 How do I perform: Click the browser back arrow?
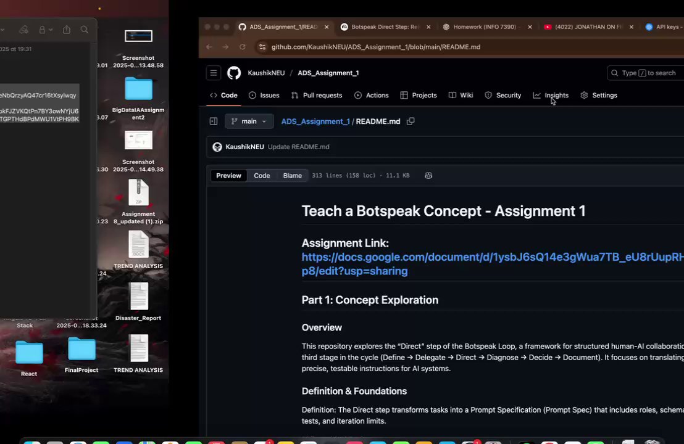209,47
